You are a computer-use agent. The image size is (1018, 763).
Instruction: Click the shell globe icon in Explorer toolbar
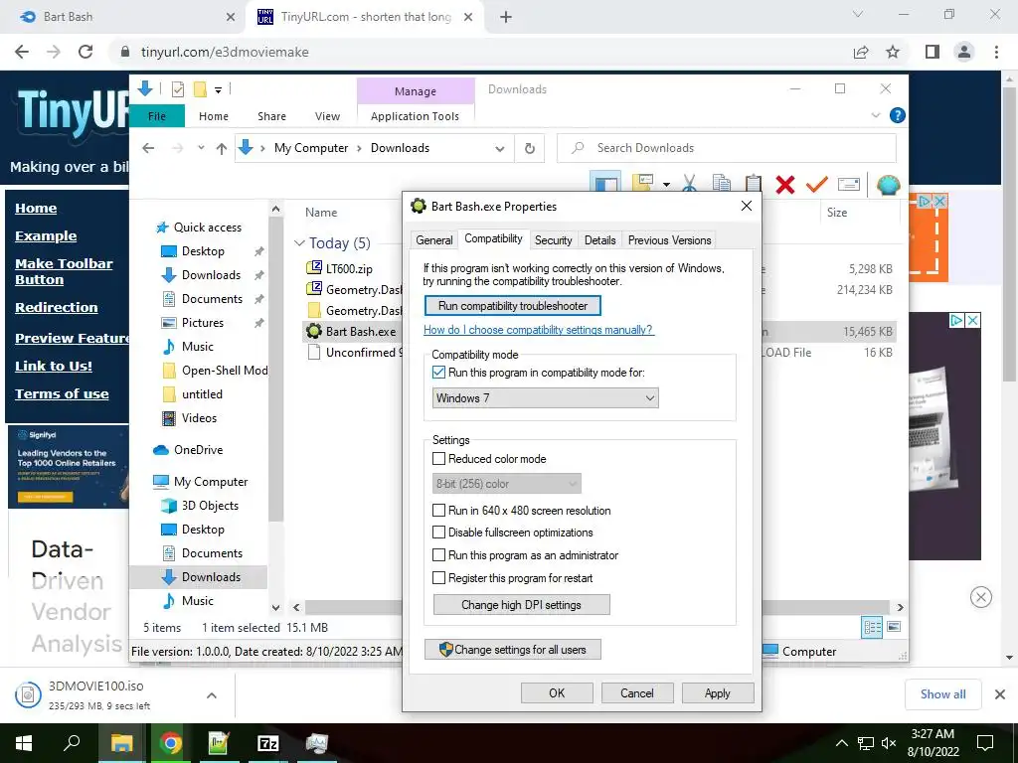click(888, 185)
